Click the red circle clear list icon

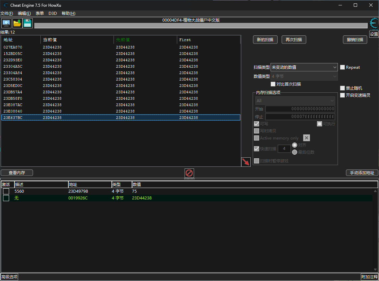pos(189,173)
